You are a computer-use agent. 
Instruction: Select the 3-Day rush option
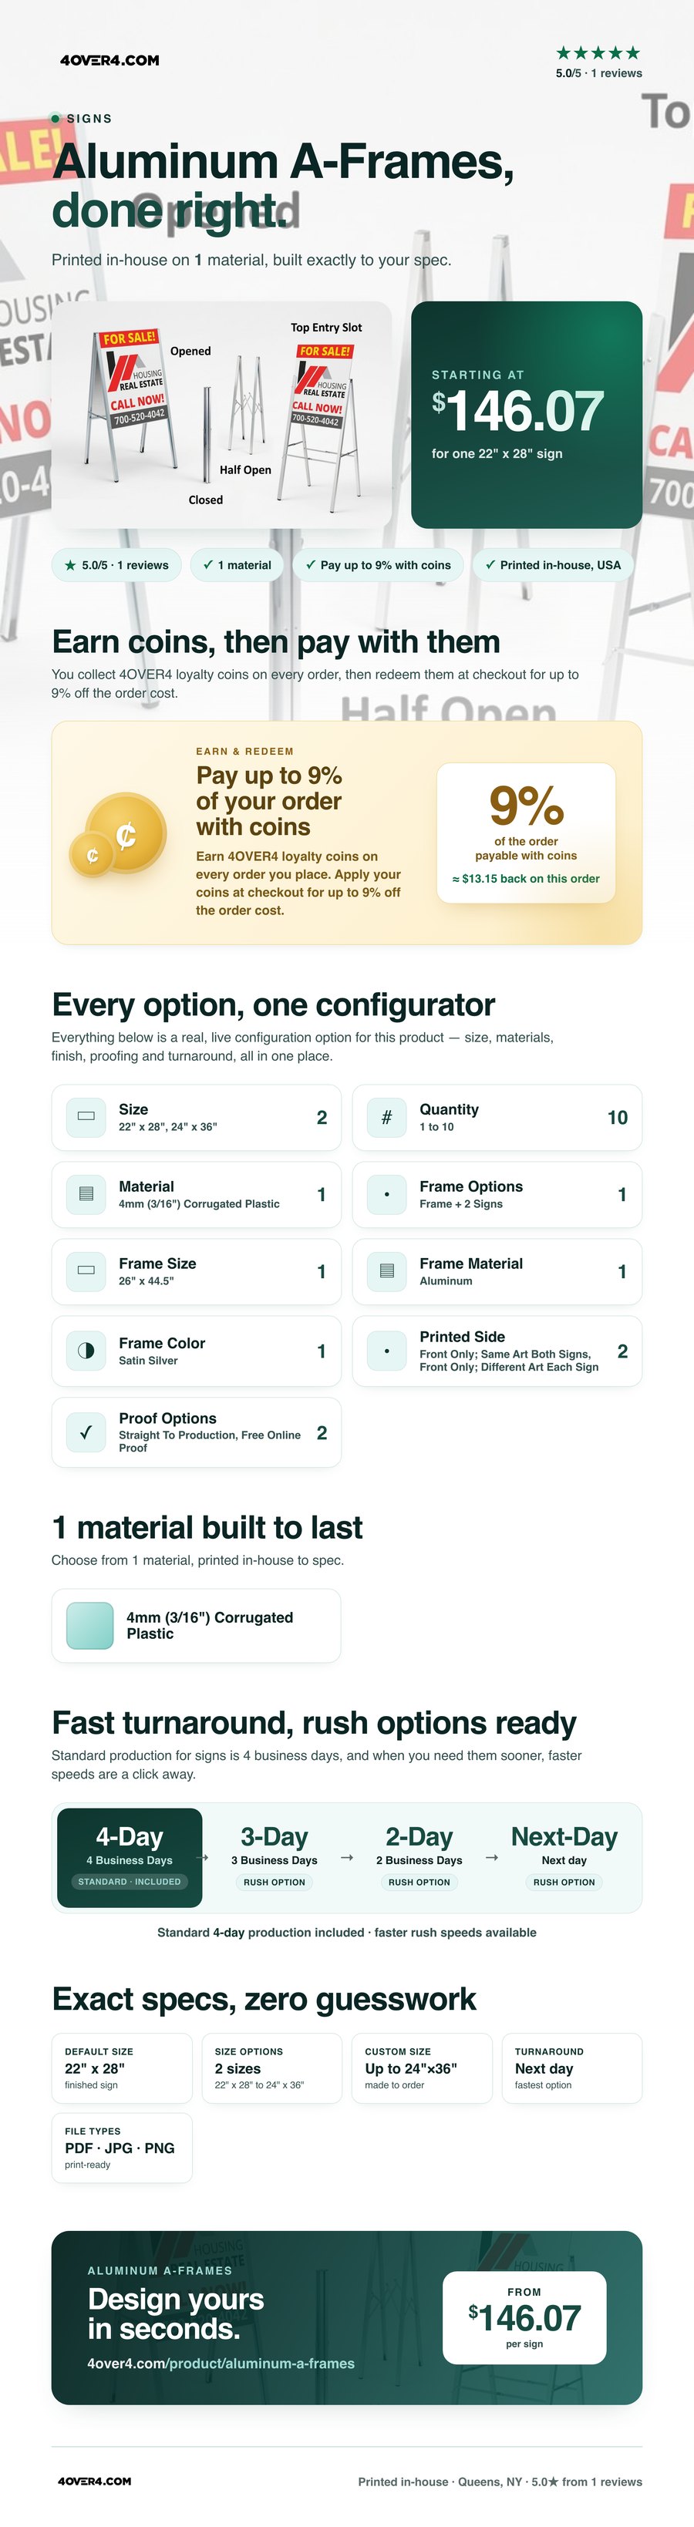tap(275, 1857)
